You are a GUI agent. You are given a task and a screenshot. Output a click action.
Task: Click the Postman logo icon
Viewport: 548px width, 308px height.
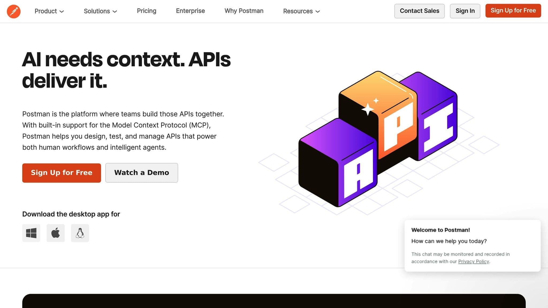click(x=14, y=11)
